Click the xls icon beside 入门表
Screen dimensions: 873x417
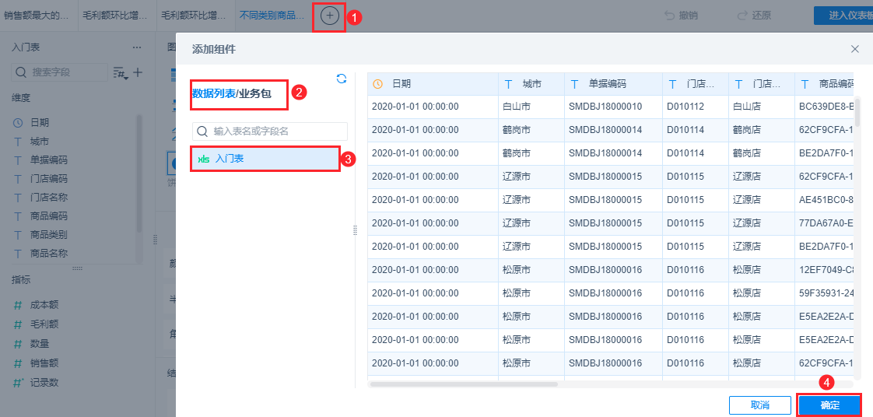pyautogui.click(x=204, y=159)
